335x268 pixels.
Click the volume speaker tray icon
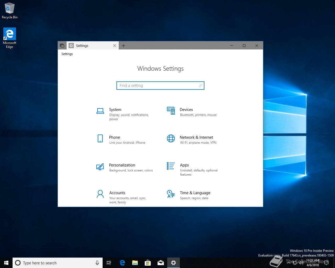(301, 263)
